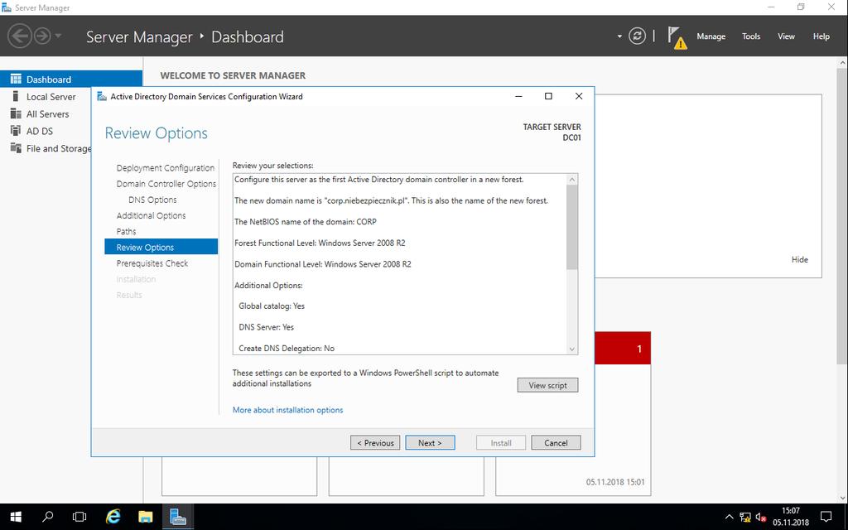The image size is (848, 530).
Task: Click the red tile showing count 1
Action: click(623, 349)
